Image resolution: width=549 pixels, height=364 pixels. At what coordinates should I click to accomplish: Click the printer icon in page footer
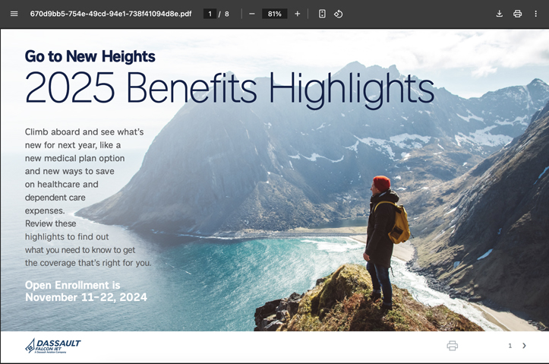tap(453, 346)
